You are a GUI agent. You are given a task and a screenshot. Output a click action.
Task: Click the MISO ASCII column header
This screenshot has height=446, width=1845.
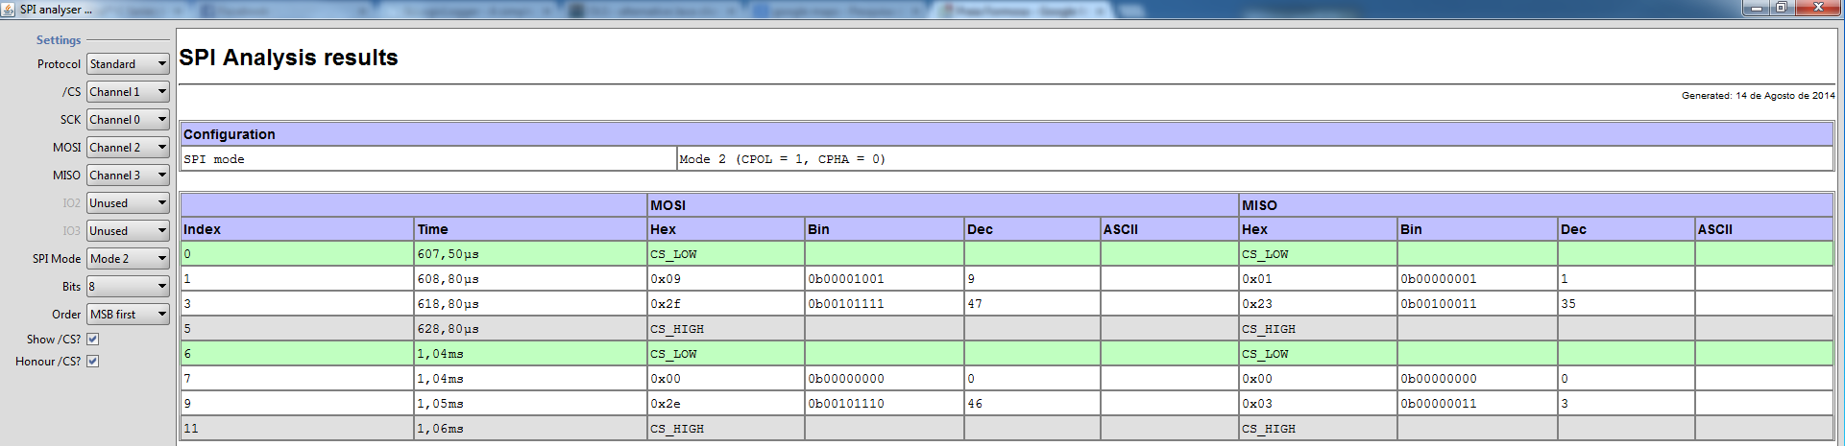(1764, 229)
